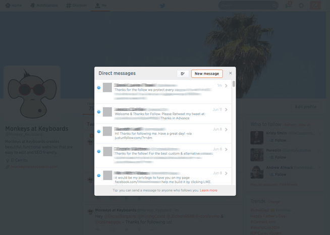330x235 pixels.
Task: Dismiss the Kristy Smith suggestion
Action: pos(319,133)
